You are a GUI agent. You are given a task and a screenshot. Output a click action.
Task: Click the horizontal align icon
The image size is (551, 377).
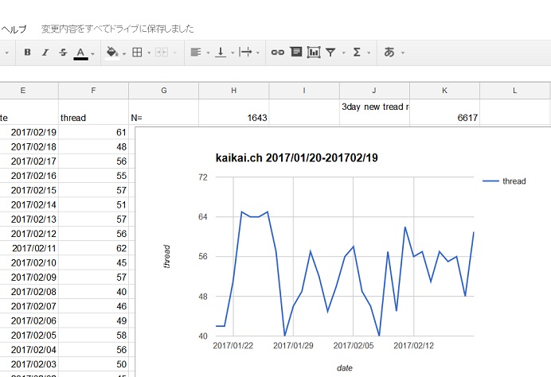195,52
